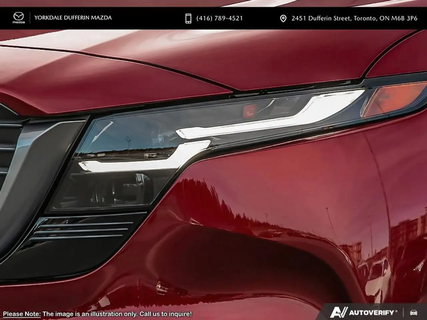427x320 pixels.
Task: Select the small car icon beside AutoVerify
Action: pyautogui.click(x=413, y=313)
